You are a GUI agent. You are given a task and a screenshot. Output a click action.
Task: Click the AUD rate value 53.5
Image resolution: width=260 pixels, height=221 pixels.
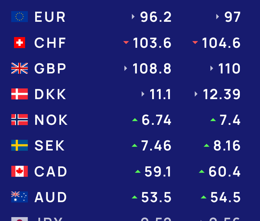pos(156,197)
